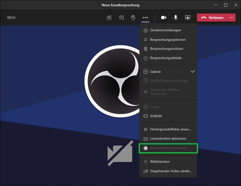Click the record circle icon
241x186 pixels.
146,148
